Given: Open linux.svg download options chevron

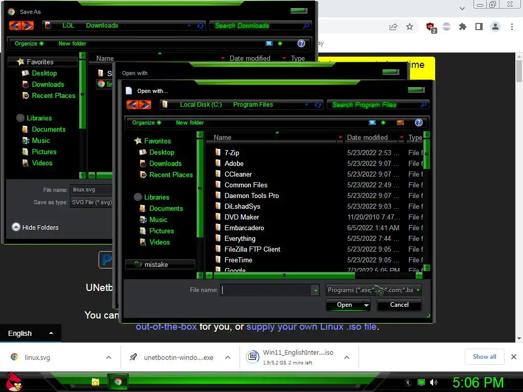Looking at the screenshot, I should point(109,357).
